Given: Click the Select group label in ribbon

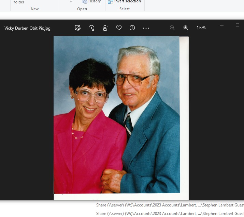Looking at the screenshot, I should 125,9.
